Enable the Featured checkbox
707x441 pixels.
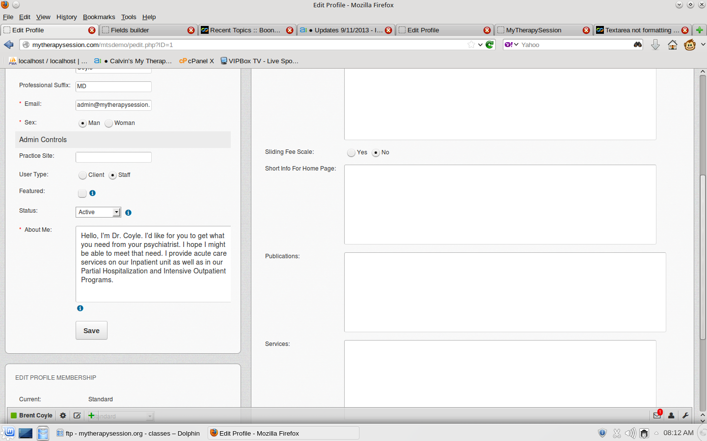pos(82,194)
